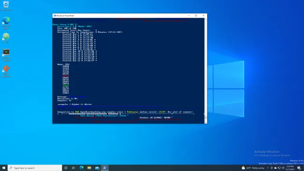The width and height of the screenshot is (304, 171).
Task: Select the orange diamond desktop shortcut icon
Action: pyautogui.click(x=6, y=71)
